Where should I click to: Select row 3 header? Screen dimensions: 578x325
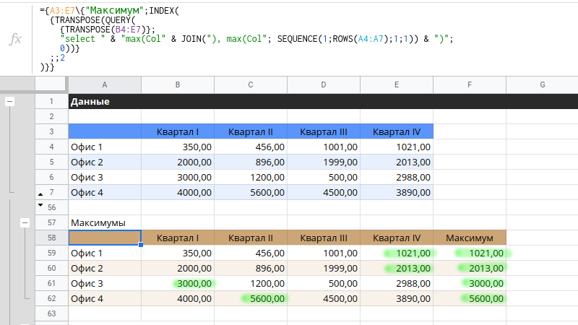coord(51,131)
